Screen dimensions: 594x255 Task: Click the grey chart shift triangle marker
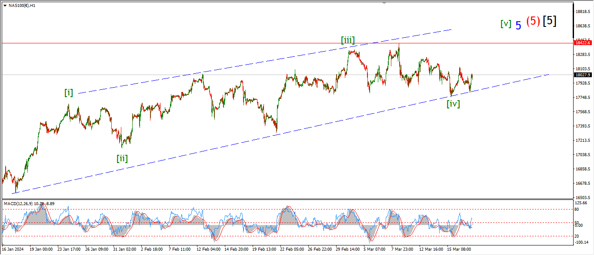click(384, 3)
